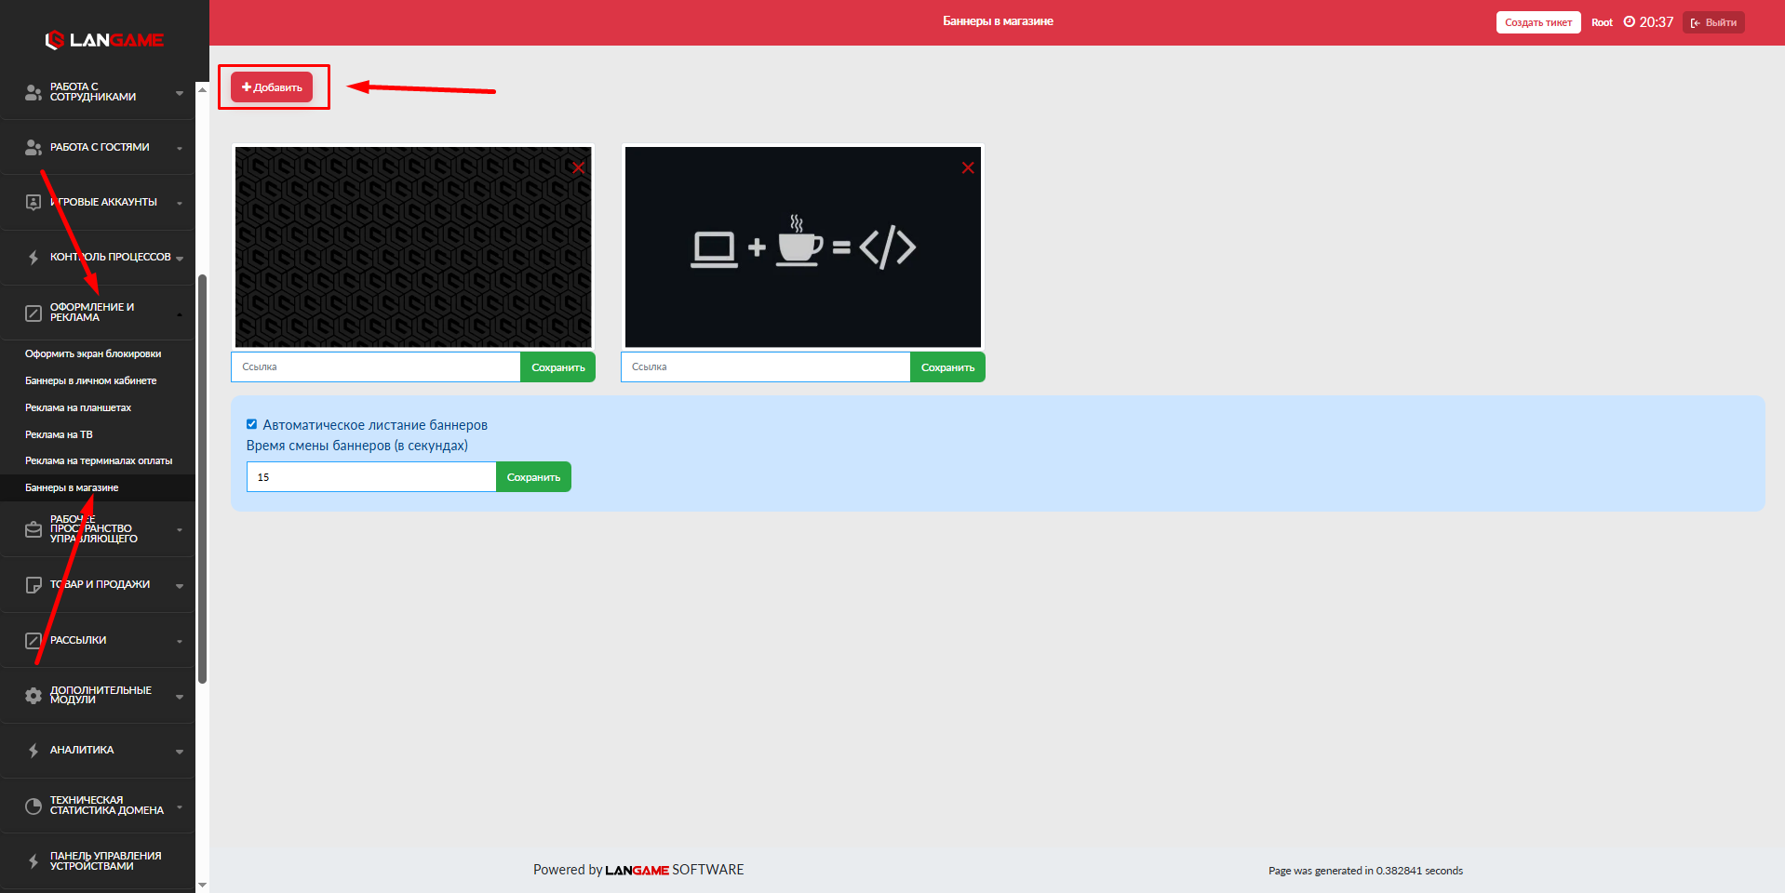Image resolution: width=1785 pixels, height=893 pixels.
Task: Click the Добавить button
Action: (x=272, y=87)
